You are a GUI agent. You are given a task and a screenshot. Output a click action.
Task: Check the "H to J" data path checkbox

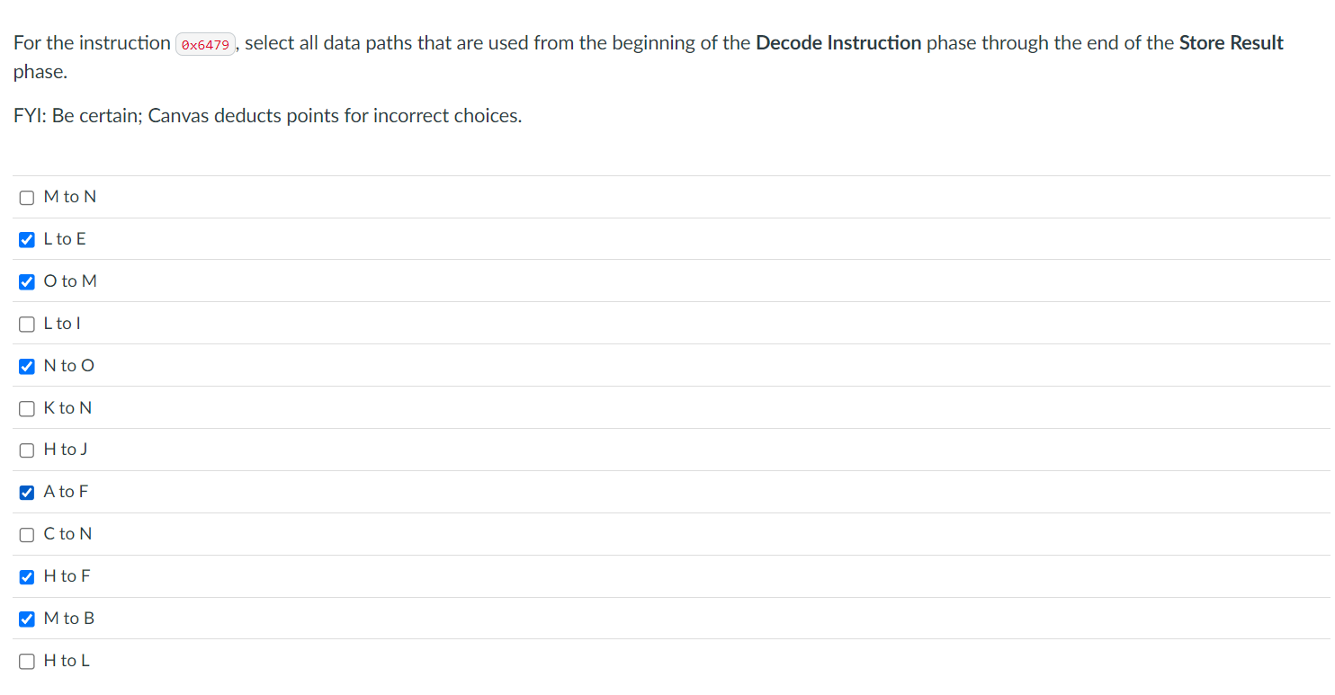tap(26, 450)
